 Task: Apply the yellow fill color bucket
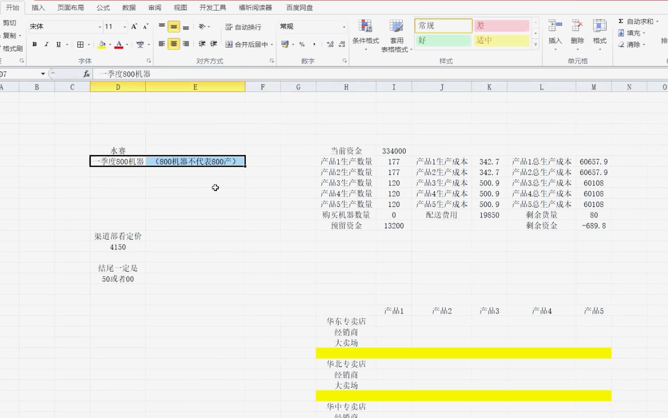(102, 44)
